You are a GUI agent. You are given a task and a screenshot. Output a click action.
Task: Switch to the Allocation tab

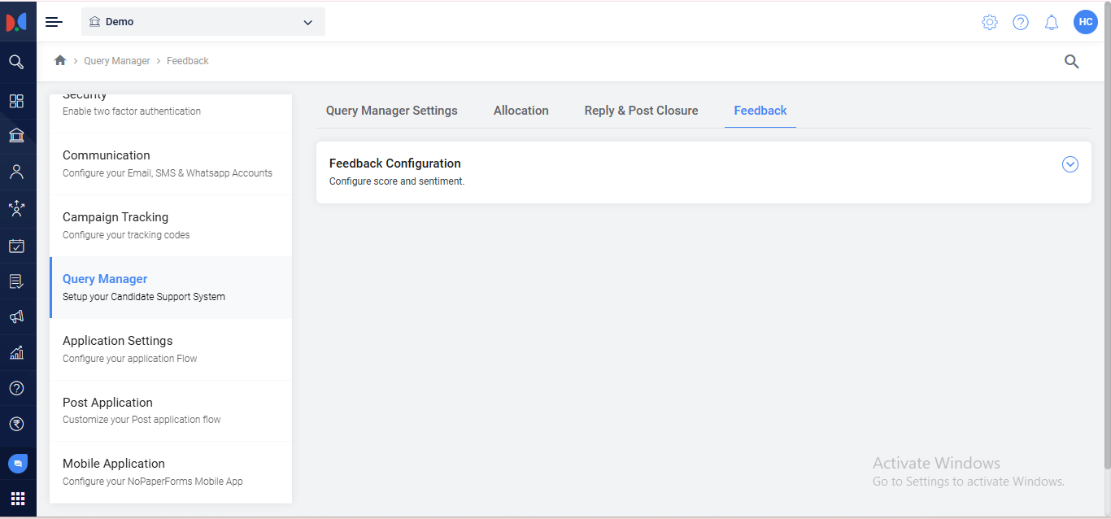(521, 111)
